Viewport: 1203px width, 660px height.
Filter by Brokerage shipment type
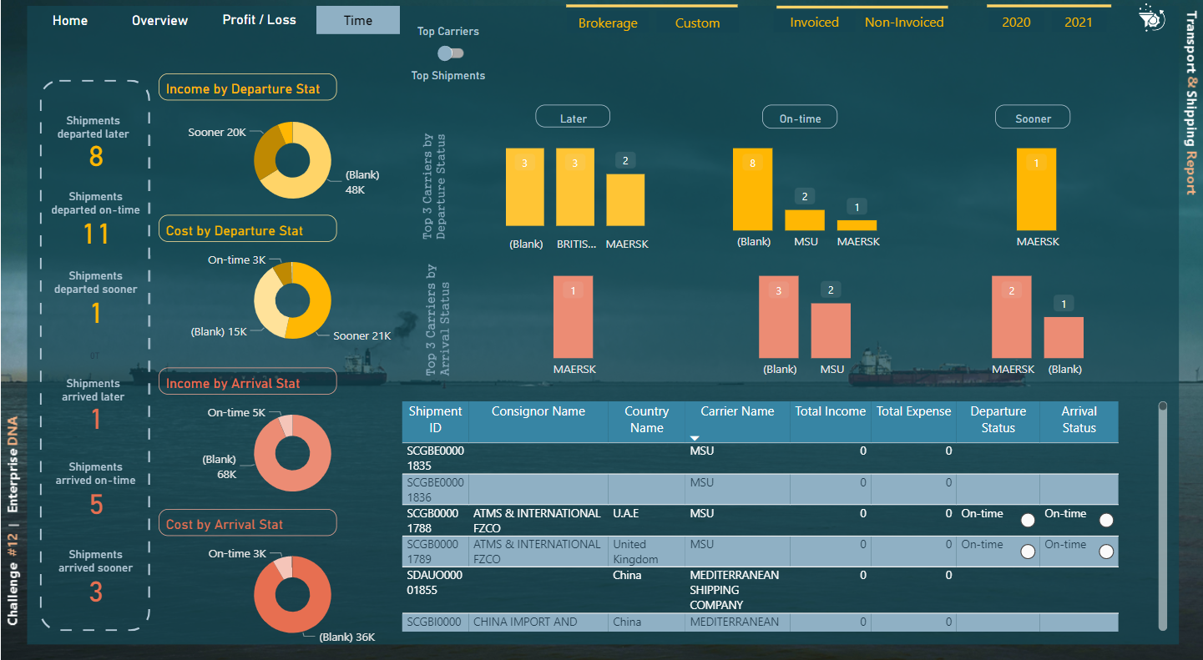click(608, 23)
